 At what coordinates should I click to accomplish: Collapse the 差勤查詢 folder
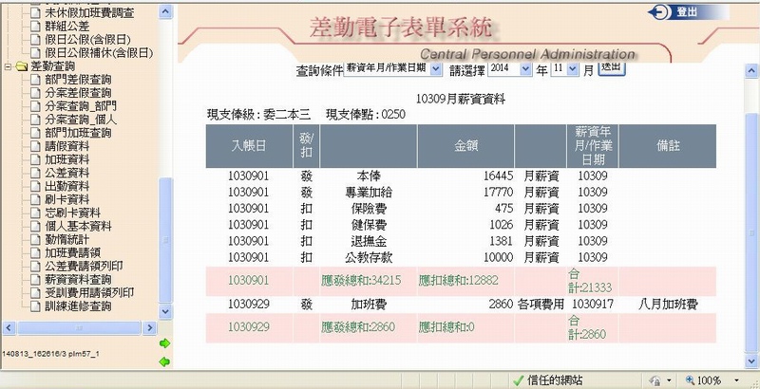pyautogui.click(x=8, y=66)
